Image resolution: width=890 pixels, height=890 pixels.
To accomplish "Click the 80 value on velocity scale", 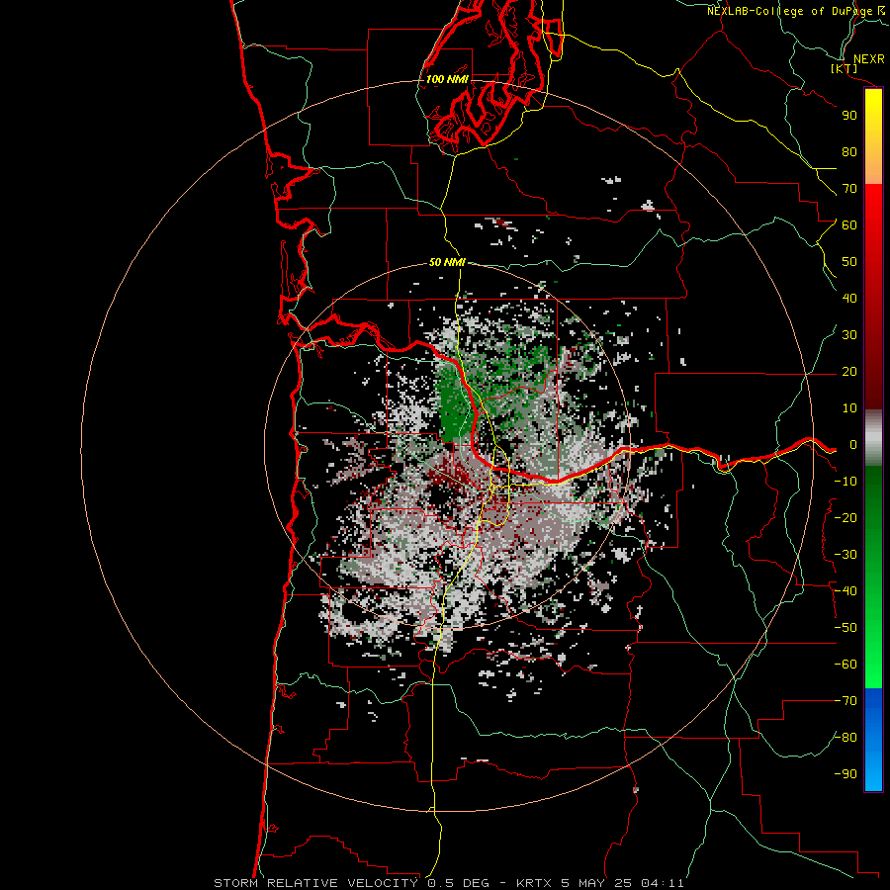I will click(849, 151).
